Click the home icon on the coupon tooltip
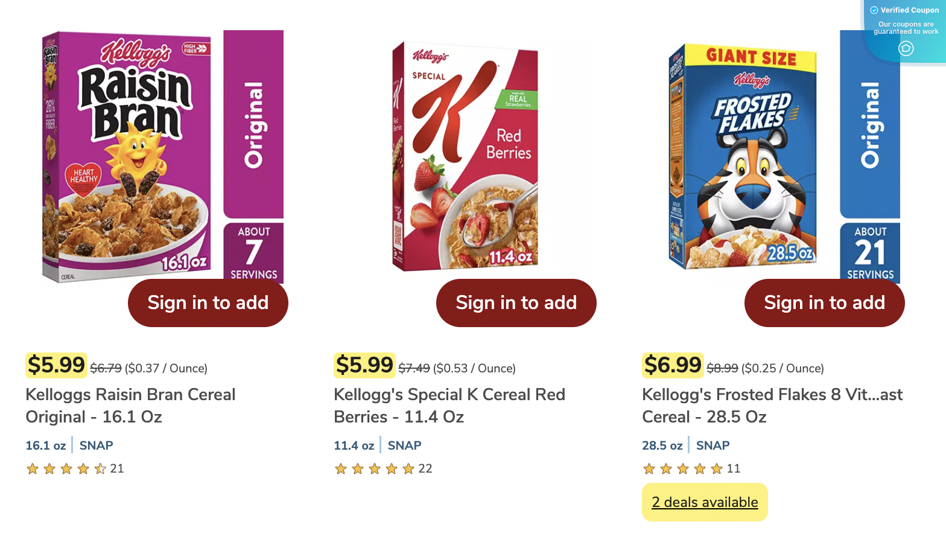 (x=906, y=48)
